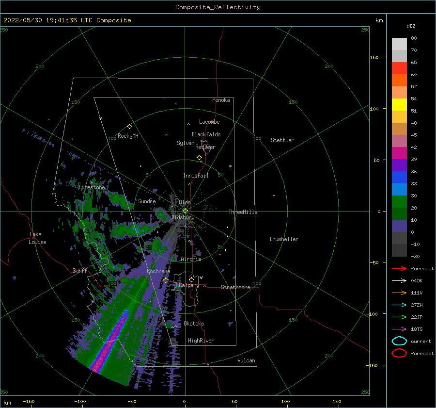The width and height of the screenshot is (436, 408).
Task: Click the Cochrane town label
Action: [x=158, y=271]
